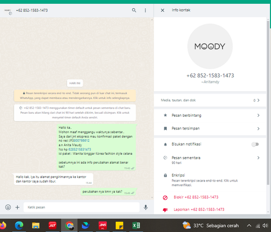The height and width of the screenshot is (232, 271).
Task: Block contact +62 852-1583-1473
Action: (196, 197)
